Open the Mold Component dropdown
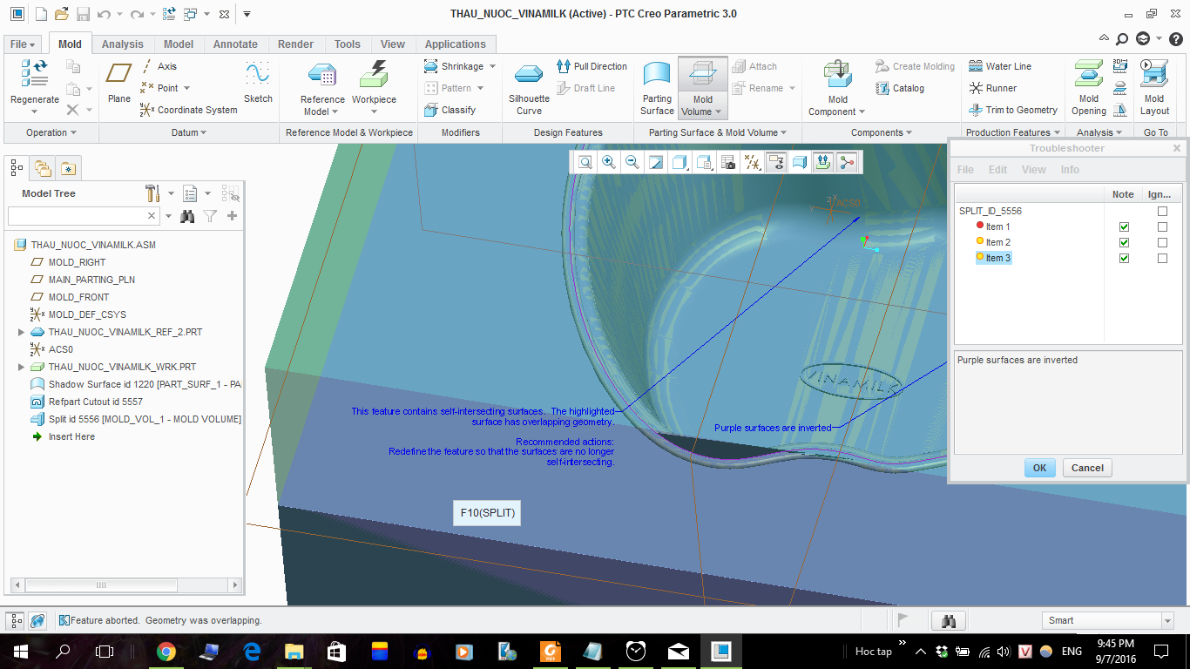 [862, 112]
